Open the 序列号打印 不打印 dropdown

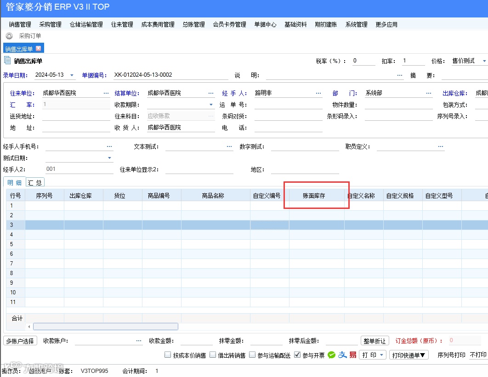478,355
